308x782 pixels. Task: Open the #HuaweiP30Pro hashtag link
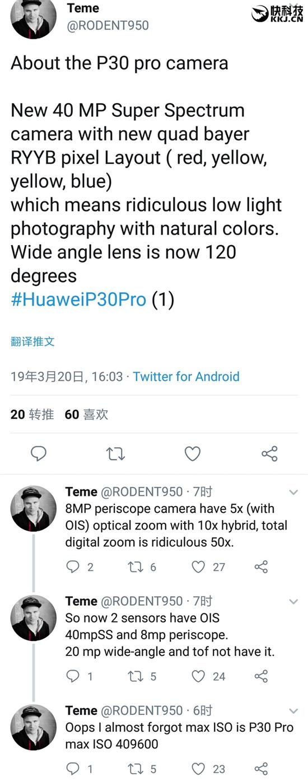[78, 299]
